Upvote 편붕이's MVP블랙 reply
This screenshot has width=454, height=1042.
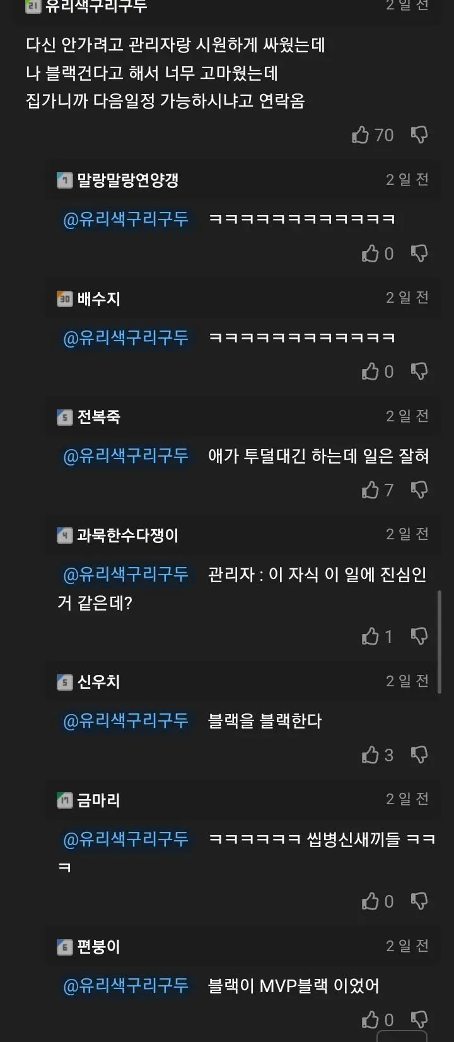[370, 1020]
